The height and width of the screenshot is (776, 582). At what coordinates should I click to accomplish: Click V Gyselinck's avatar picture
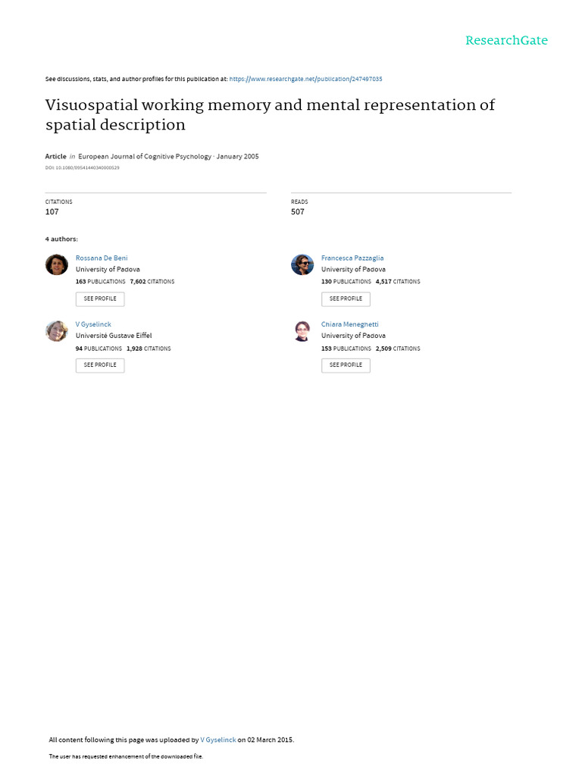(x=57, y=331)
